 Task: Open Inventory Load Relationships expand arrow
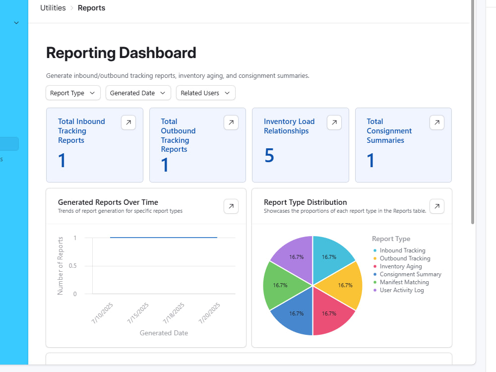(x=334, y=123)
